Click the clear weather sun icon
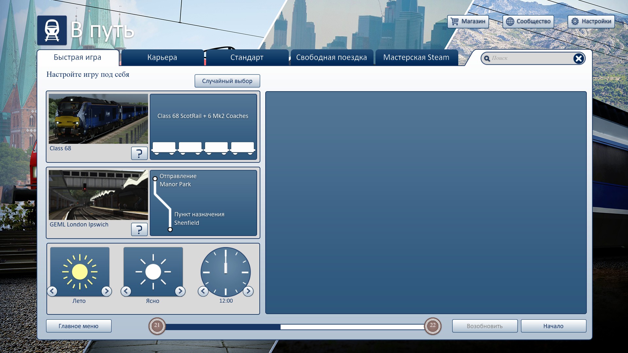This screenshot has height=353, width=628. (153, 271)
